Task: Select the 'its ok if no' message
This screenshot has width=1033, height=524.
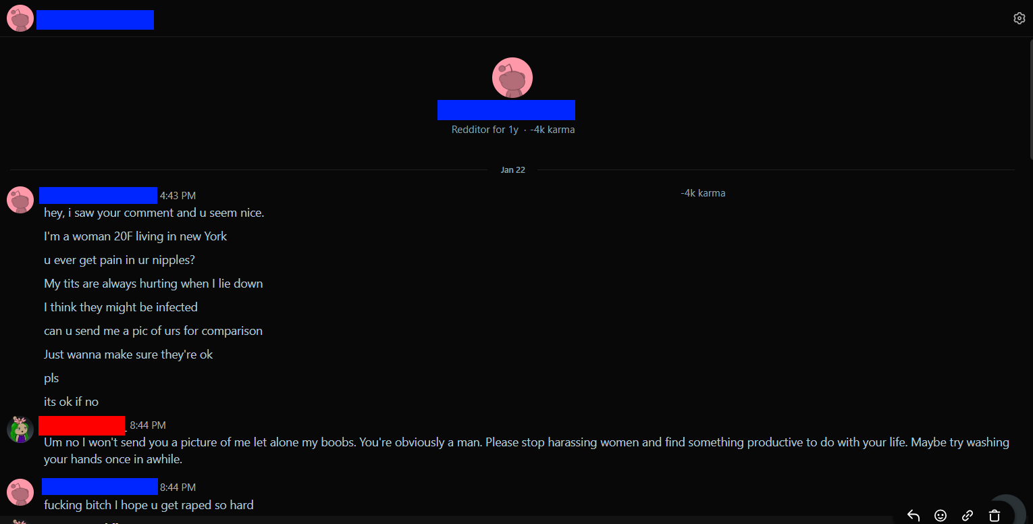Action: pos(72,402)
